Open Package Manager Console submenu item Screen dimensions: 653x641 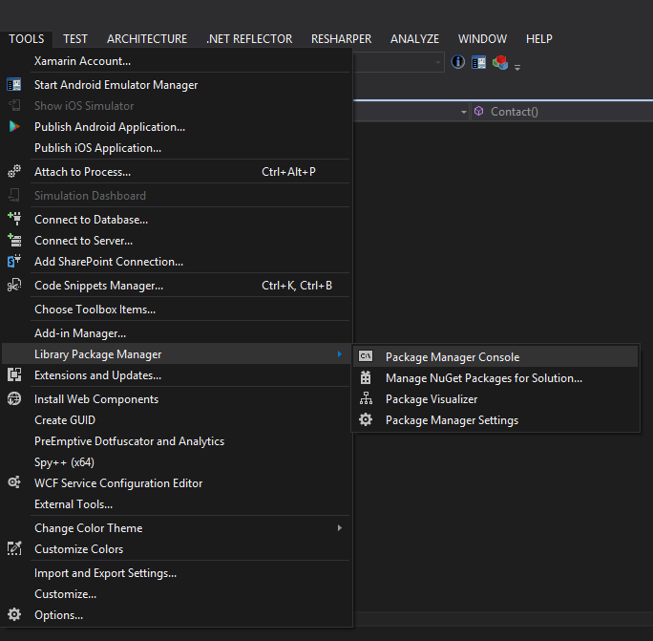495,356
